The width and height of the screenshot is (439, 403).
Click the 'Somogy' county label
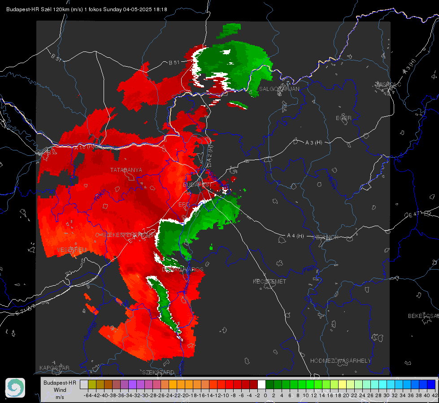(x=90, y=330)
